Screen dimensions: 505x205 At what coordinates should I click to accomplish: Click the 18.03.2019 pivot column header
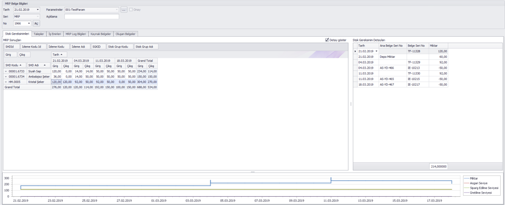125,60
